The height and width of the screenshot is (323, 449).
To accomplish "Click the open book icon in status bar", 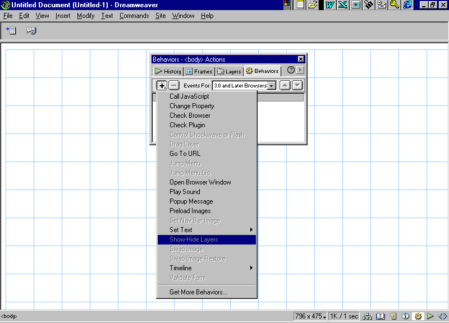I will coord(381,316).
